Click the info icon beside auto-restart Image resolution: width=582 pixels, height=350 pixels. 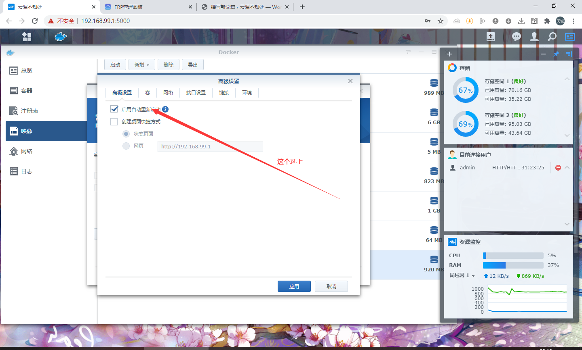[x=165, y=109]
